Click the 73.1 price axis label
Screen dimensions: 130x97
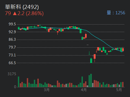(x=12, y=55)
